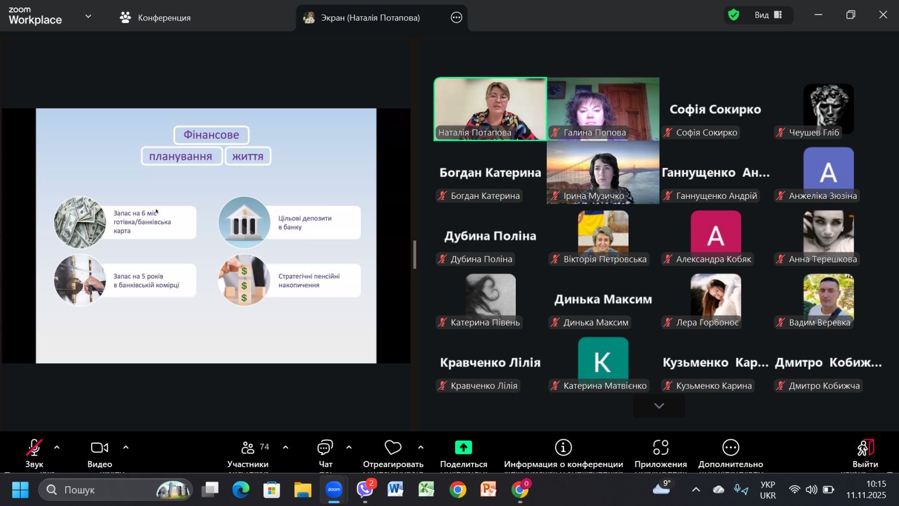This screenshot has height=506, width=899.
Task: Select the Экран (Наталія Потапова) tab
Action: (370, 17)
